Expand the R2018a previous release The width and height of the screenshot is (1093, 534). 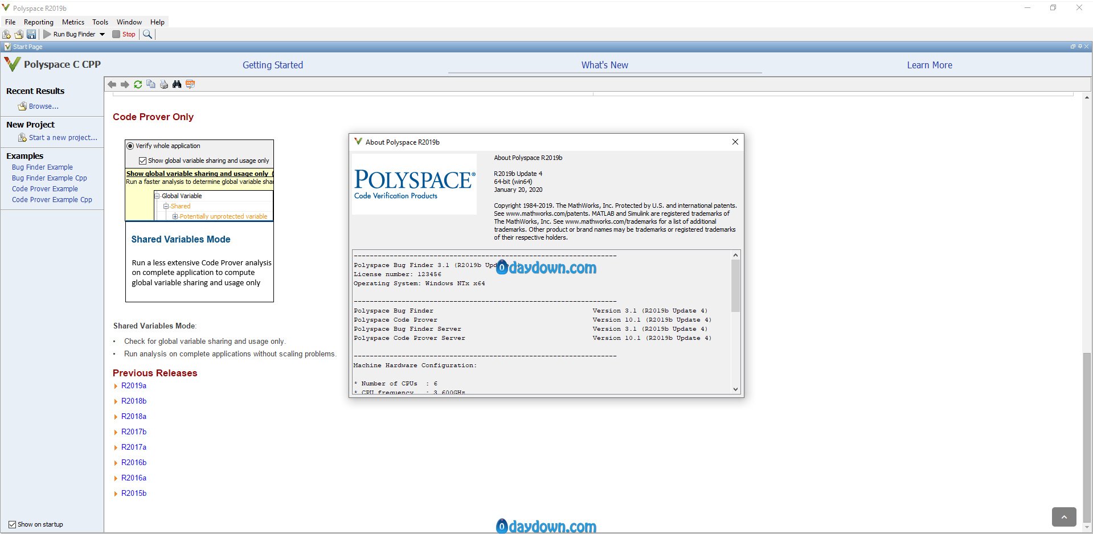point(116,417)
